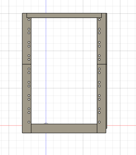Click first hole below the right post seam
This screenshot has width=136, height=155.
pyautogui.click(x=99, y=69)
